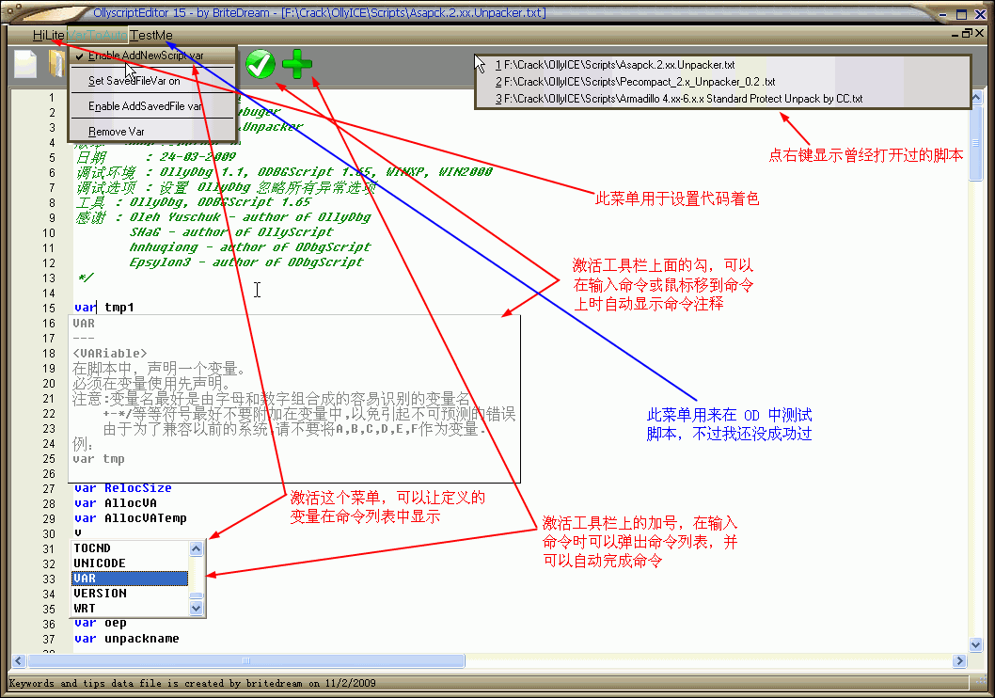The image size is (995, 698).
Task: Click comment line 'Epsylon3 - author of ODbgScript'
Action: coord(246,262)
